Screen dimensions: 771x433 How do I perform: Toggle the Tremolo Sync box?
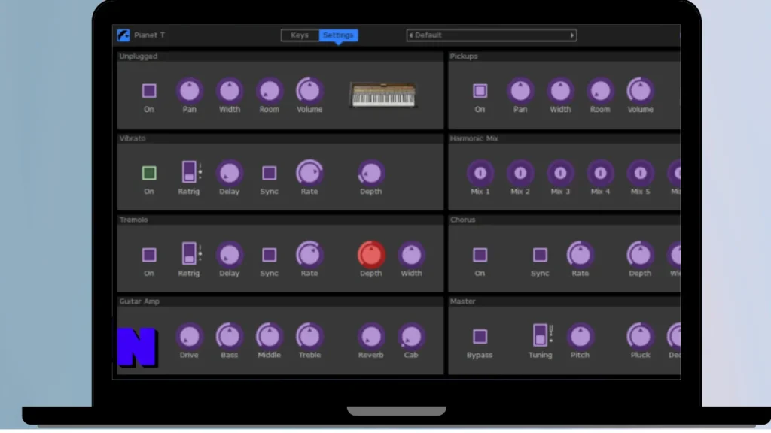click(x=270, y=255)
